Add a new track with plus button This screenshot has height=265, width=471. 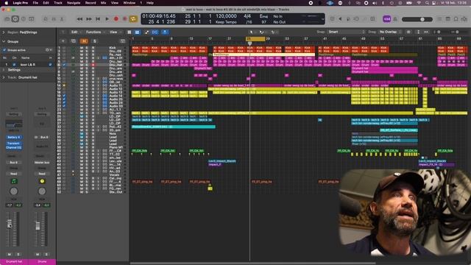pos(63,41)
